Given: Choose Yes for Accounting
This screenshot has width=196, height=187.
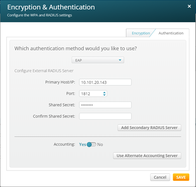Looking at the screenshot, I should point(82,144).
